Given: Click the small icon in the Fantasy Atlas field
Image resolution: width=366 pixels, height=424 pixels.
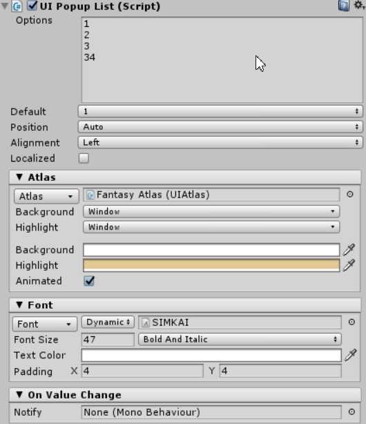Looking at the screenshot, I should tap(90, 195).
